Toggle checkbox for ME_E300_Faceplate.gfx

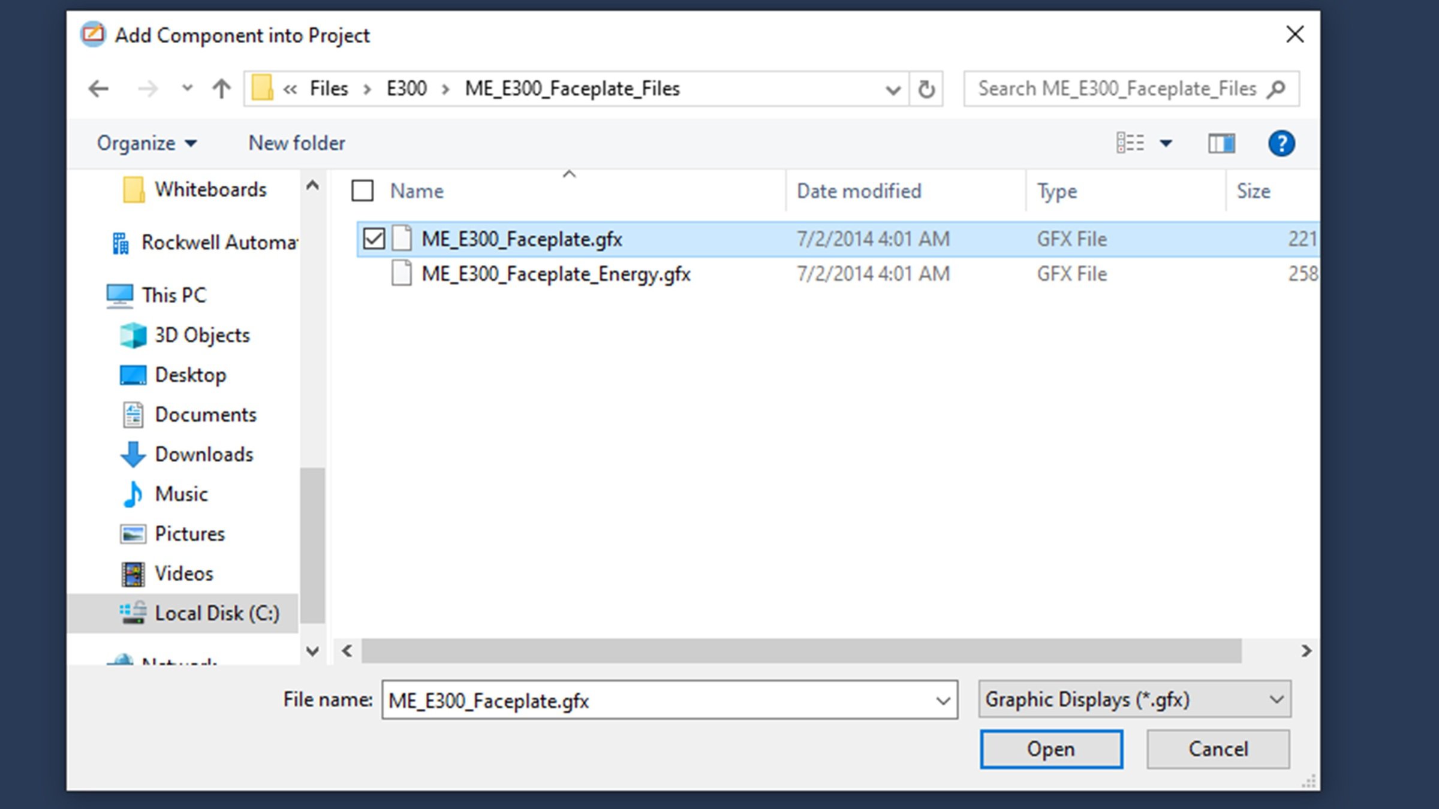[x=372, y=238]
